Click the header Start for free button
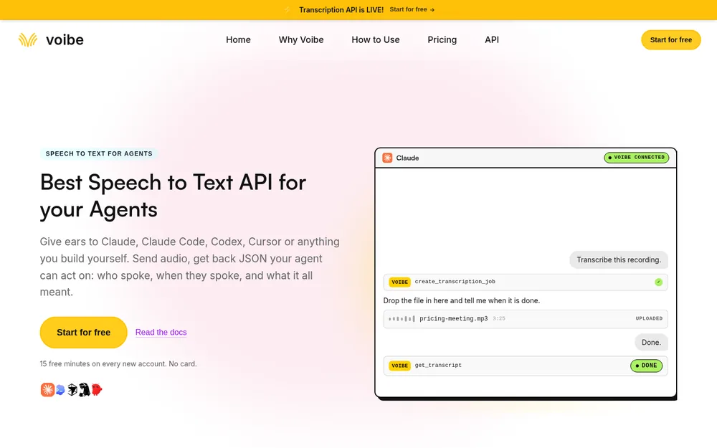 pos(671,39)
